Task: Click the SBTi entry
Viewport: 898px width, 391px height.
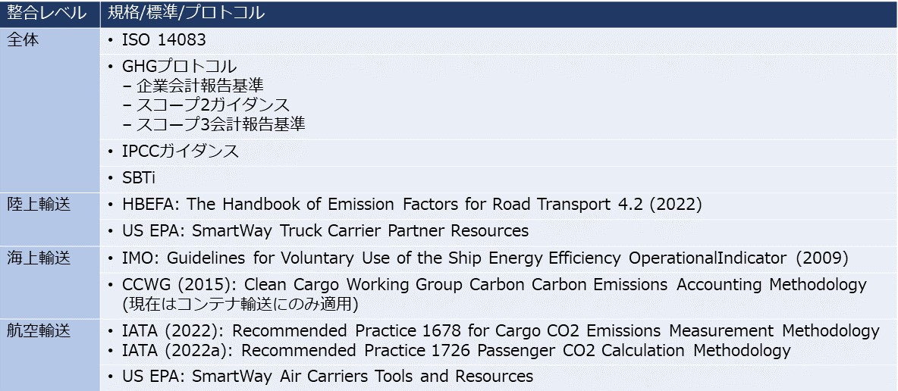Action: [139, 179]
